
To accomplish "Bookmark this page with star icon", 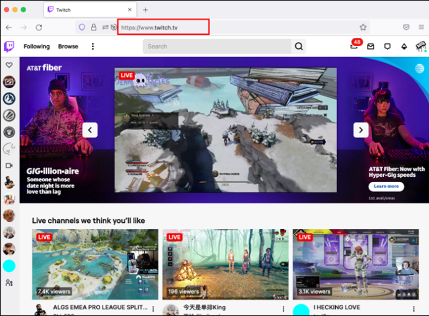I will coord(363,27).
